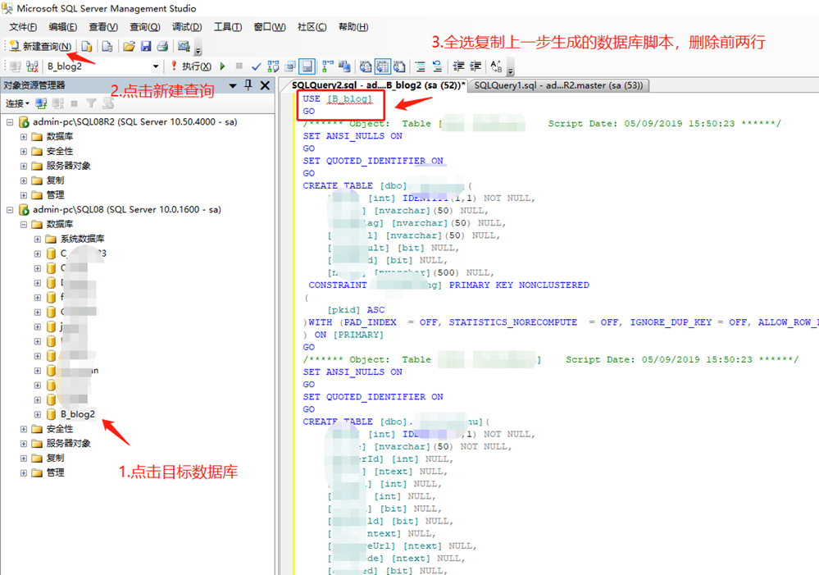Toggle auto-hide pin on Object Explorer
Viewport: 819px width, 575px height.
click(248, 85)
